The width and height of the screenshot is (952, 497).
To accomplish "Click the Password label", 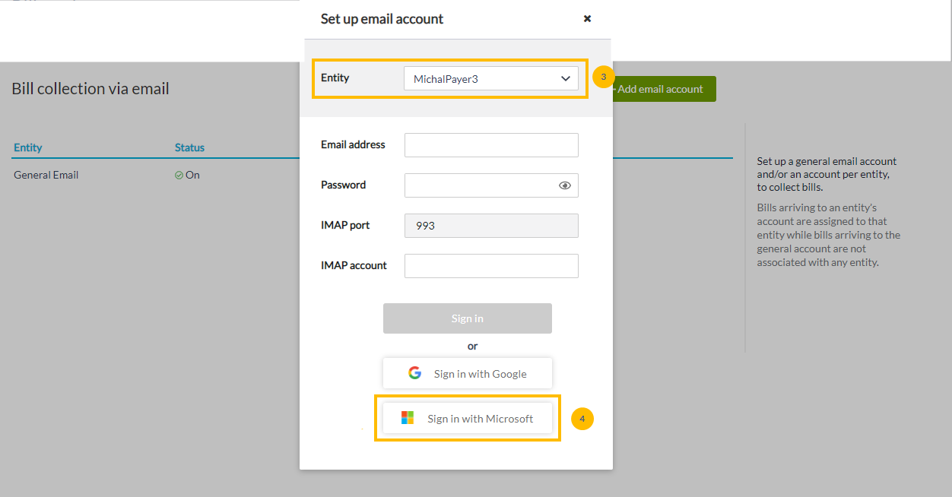I will [x=343, y=185].
